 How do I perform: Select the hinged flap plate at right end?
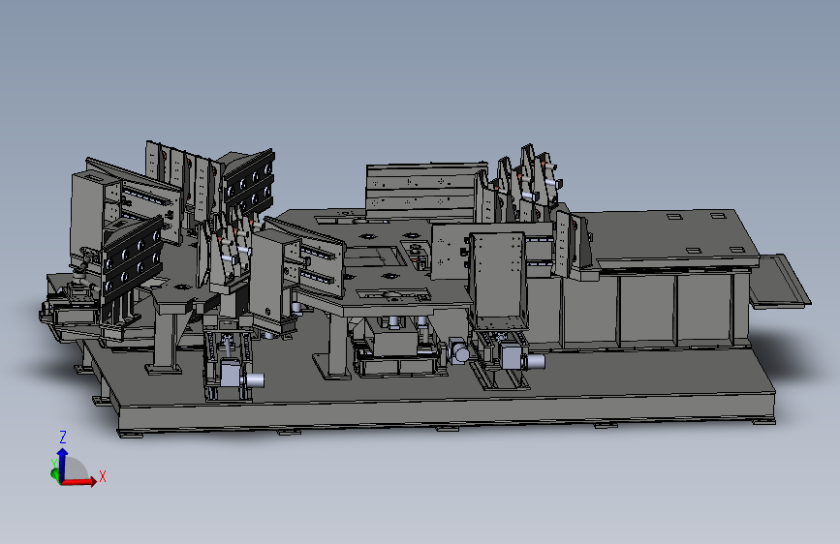[780, 281]
